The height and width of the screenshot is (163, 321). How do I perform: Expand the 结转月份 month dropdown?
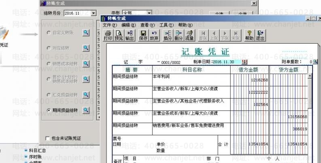pos(94,13)
